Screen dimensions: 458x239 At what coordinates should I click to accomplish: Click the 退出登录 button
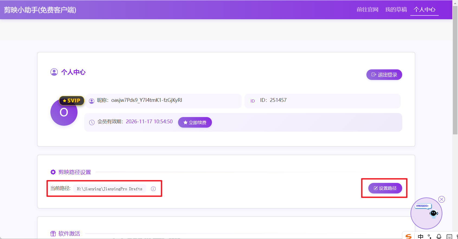coord(384,75)
